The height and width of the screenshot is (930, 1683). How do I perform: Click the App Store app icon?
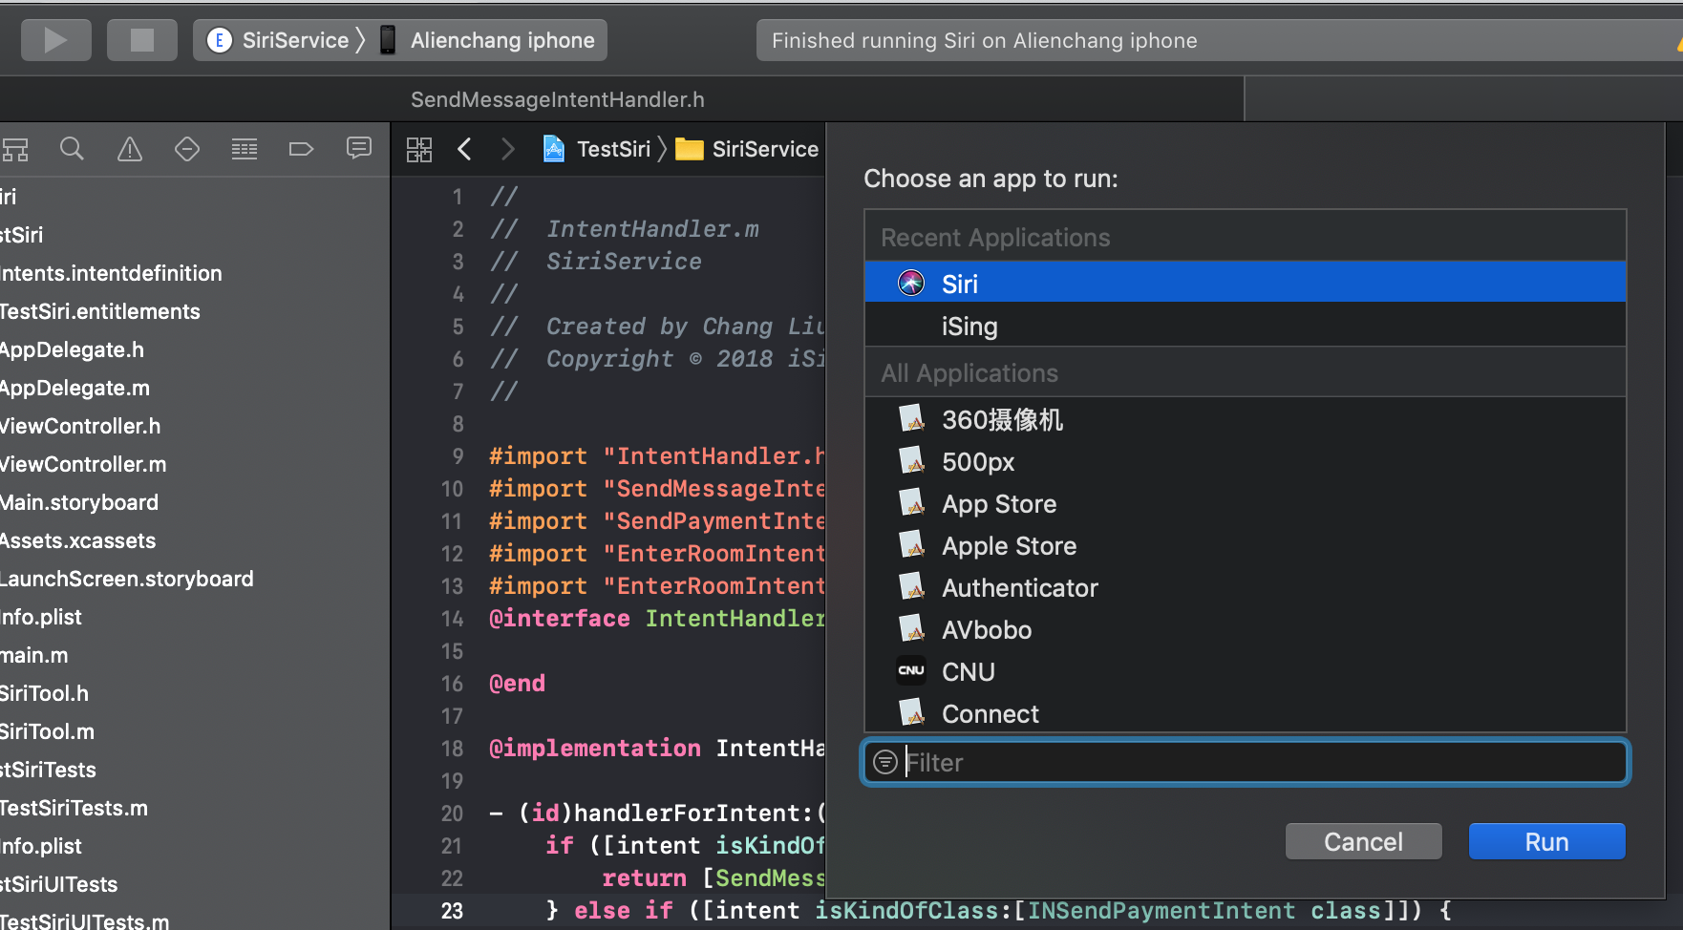[911, 502]
